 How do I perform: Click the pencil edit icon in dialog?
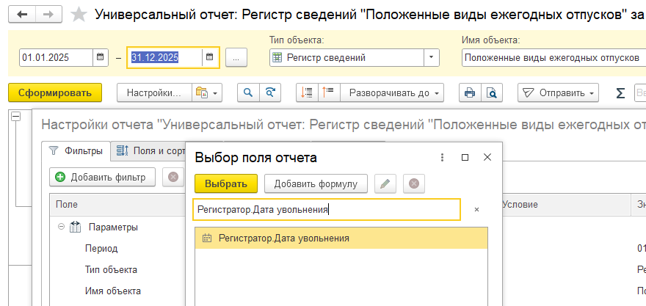click(385, 183)
